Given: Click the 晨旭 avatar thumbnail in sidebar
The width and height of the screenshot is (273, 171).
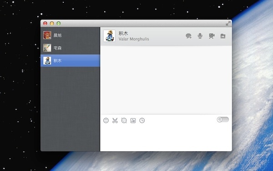Looking at the screenshot, I should [x=47, y=35].
